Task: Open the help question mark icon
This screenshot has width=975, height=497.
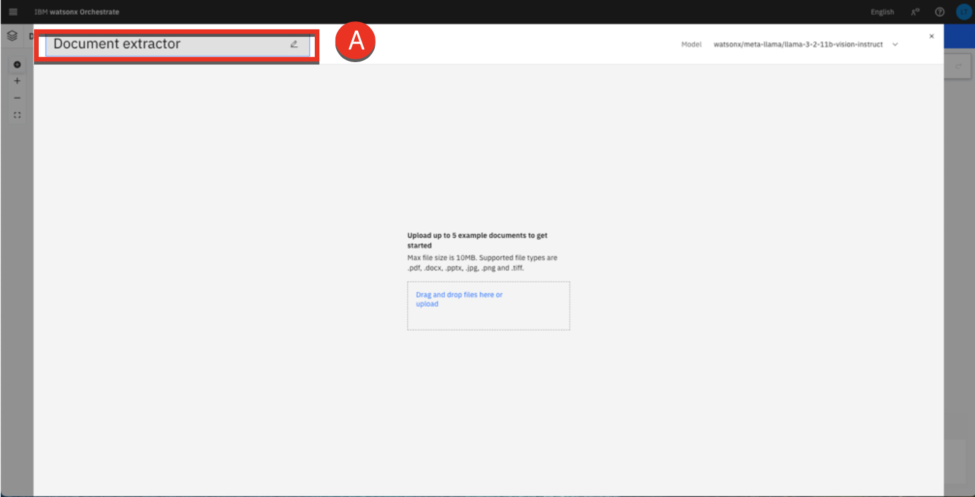Action: coord(940,12)
